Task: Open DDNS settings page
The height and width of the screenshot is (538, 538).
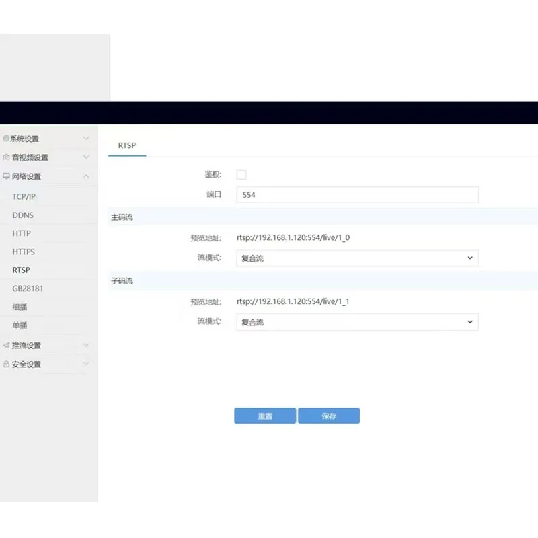Action: 23,215
